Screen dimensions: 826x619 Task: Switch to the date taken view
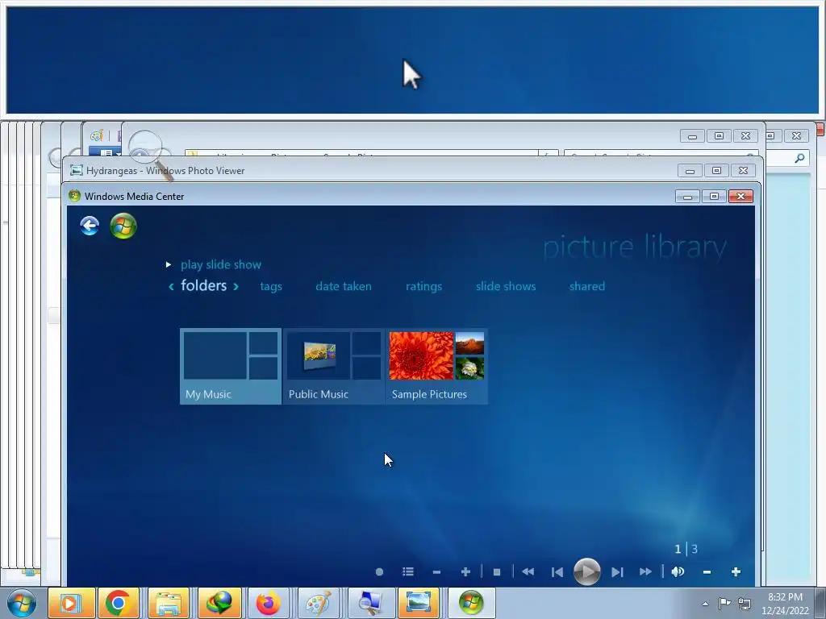pos(344,286)
